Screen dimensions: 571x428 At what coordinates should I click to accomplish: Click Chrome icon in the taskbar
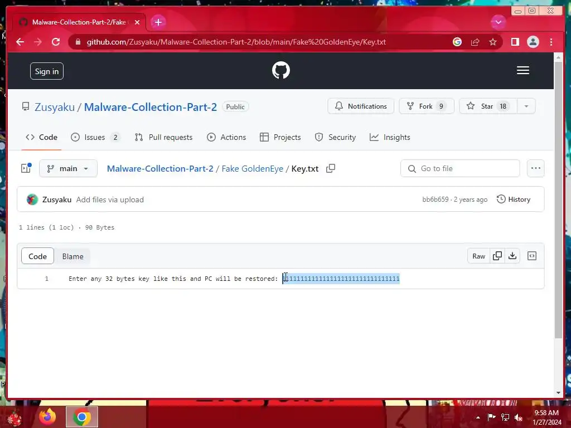coord(82,417)
